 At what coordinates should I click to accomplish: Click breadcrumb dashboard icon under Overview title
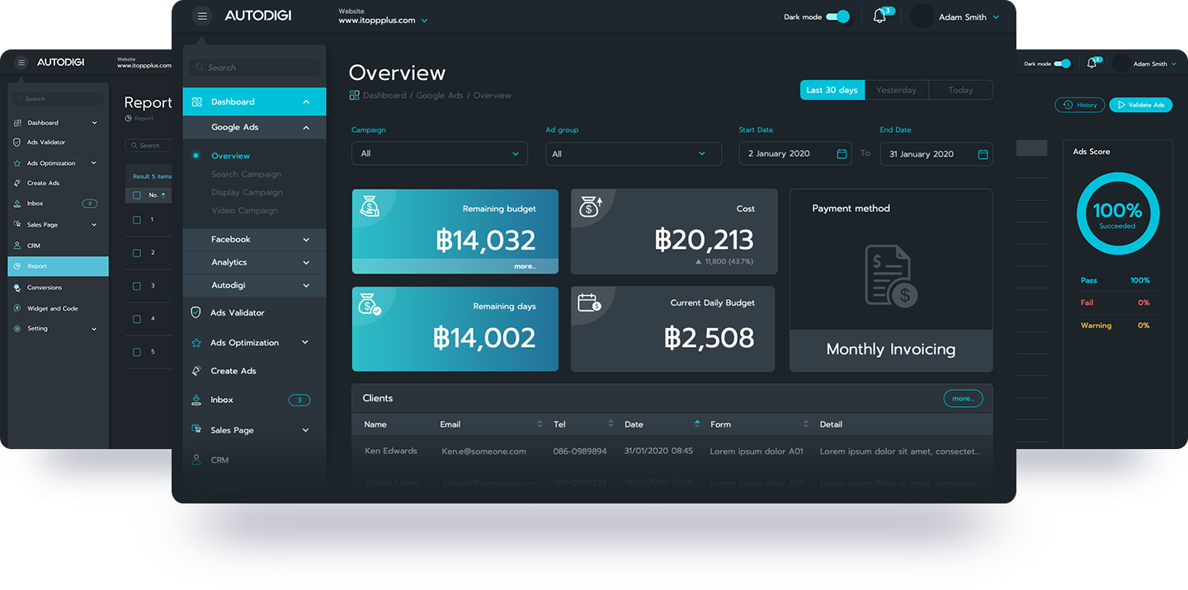coord(354,96)
